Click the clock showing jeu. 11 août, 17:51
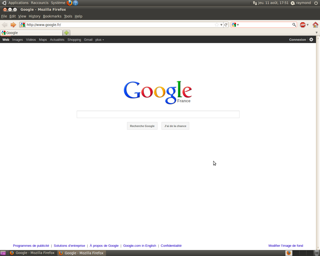Viewport: 320px width, 256px height. pyautogui.click(x=273, y=3)
